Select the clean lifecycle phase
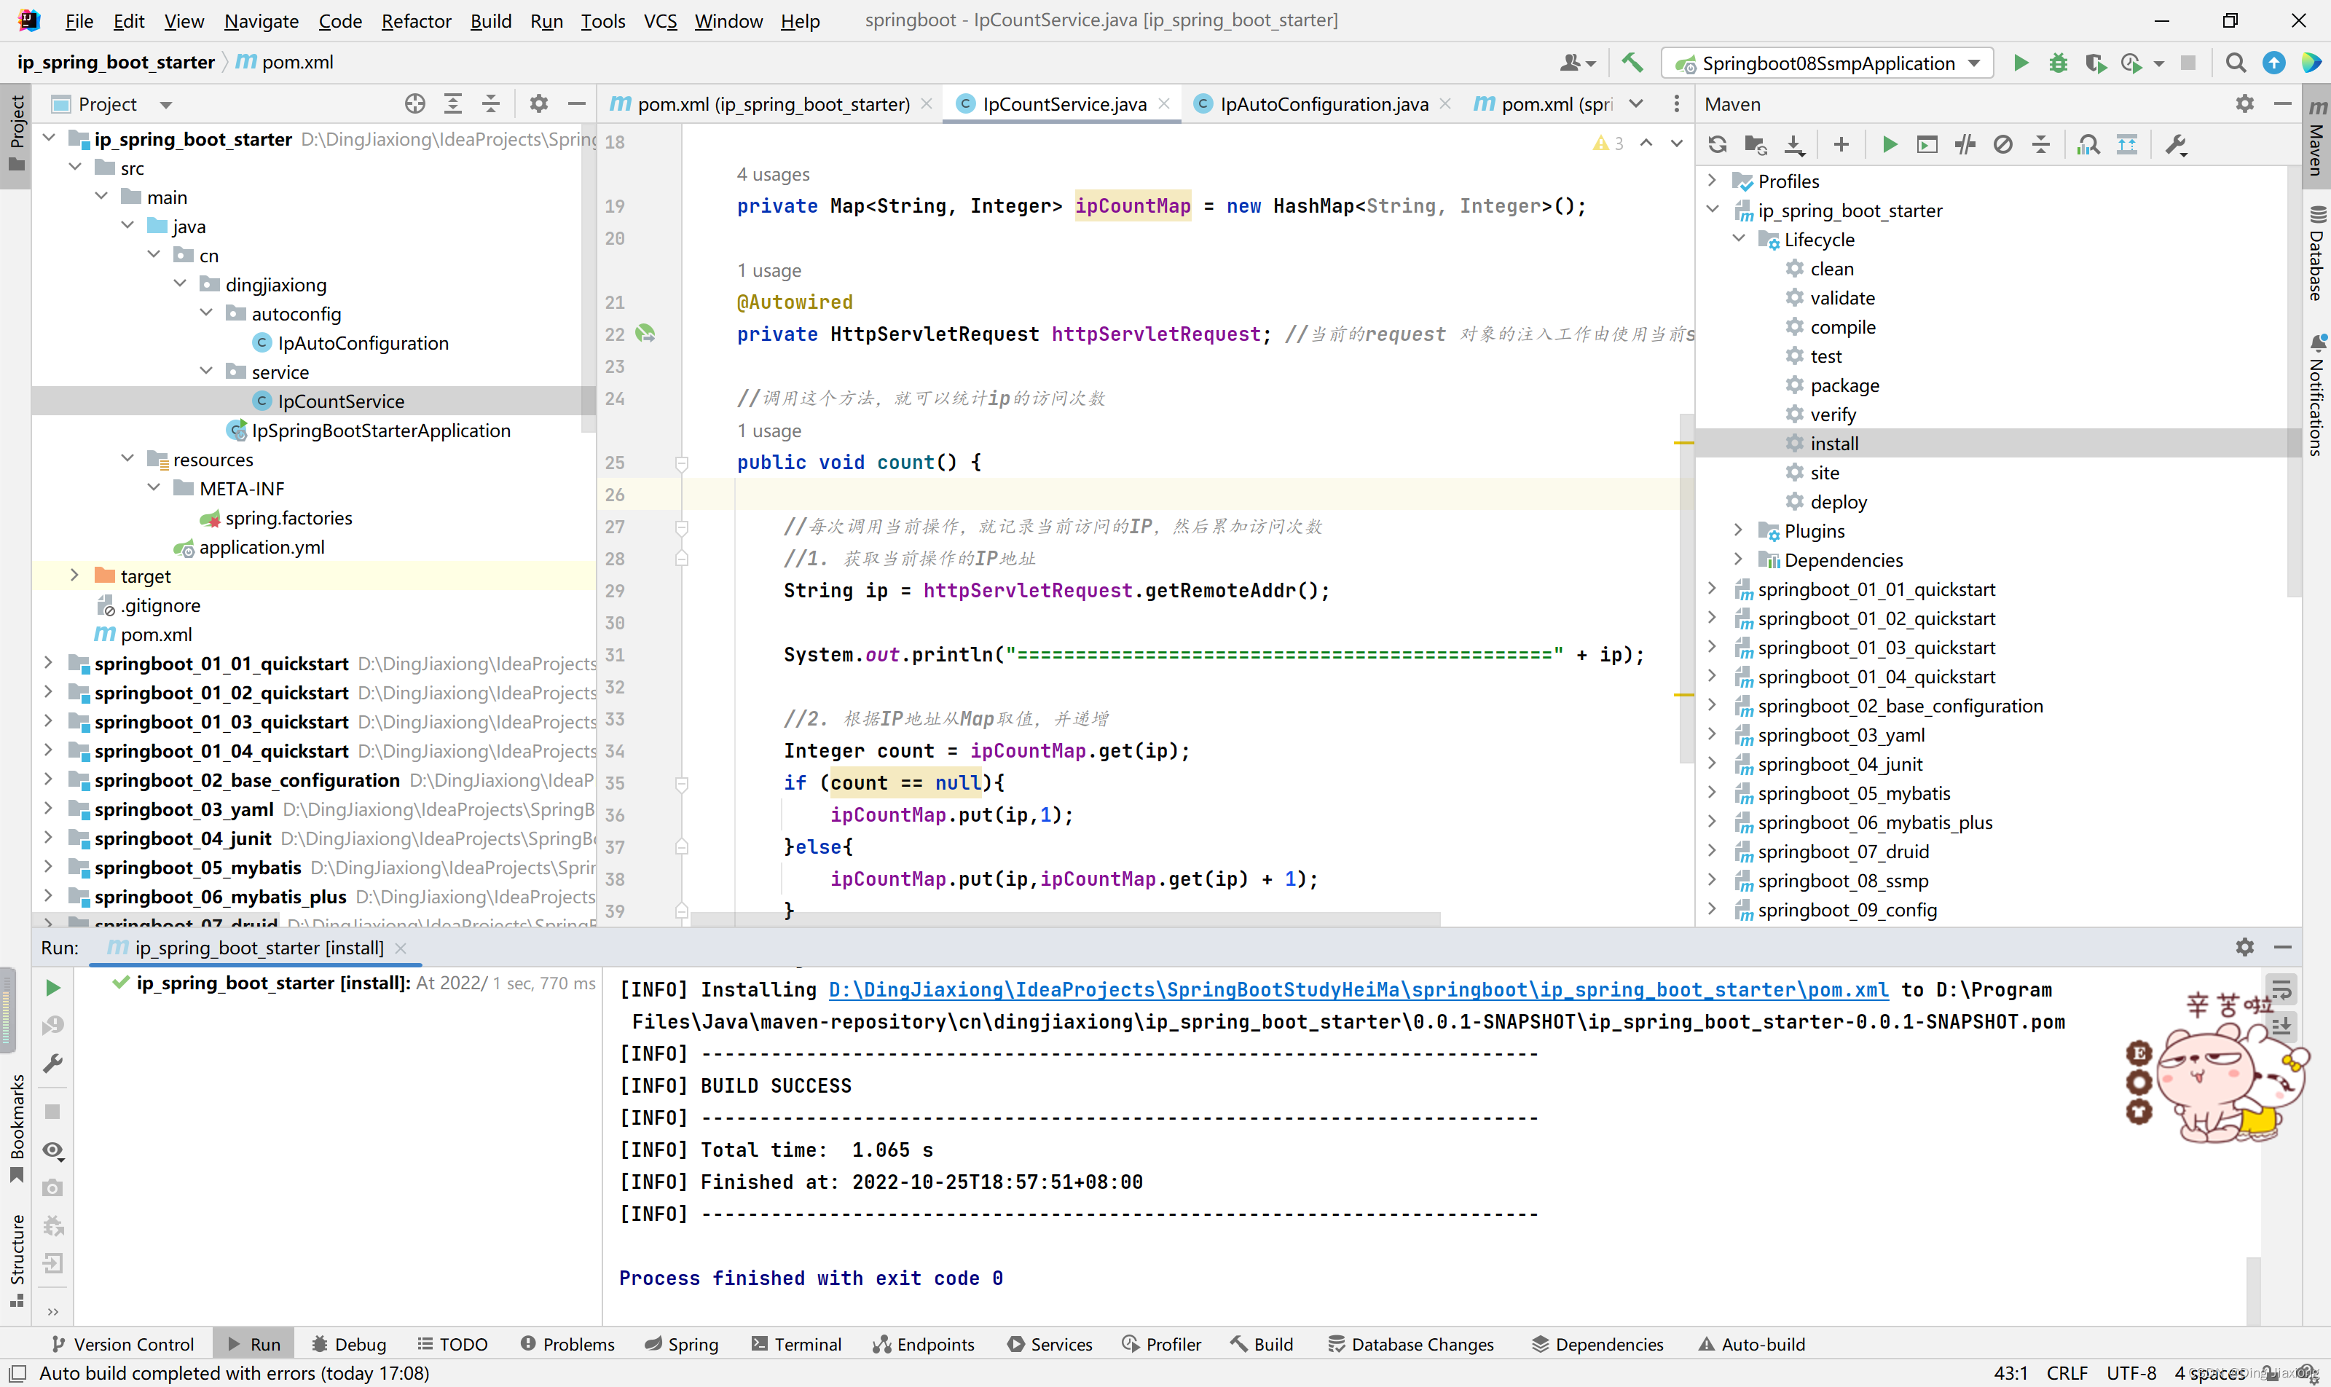 click(x=1831, y=268)
